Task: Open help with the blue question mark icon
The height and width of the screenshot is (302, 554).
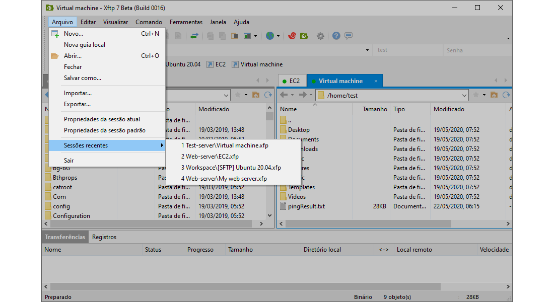Action: [x=336, y=36]
